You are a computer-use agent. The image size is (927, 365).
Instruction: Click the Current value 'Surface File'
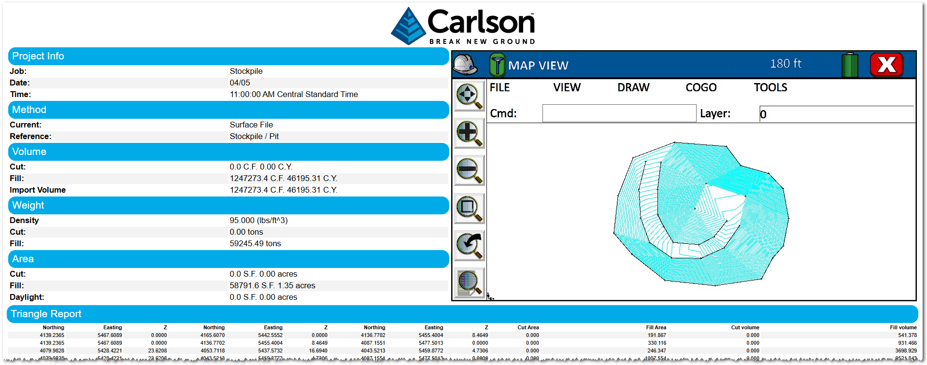pos(251,125)
